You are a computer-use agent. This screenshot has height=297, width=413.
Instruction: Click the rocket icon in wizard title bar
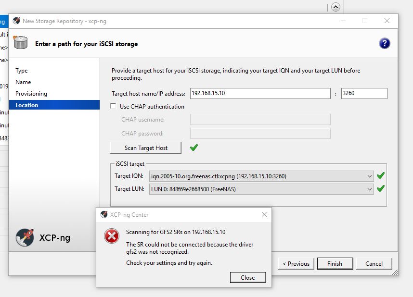click(x=16, y=21)
